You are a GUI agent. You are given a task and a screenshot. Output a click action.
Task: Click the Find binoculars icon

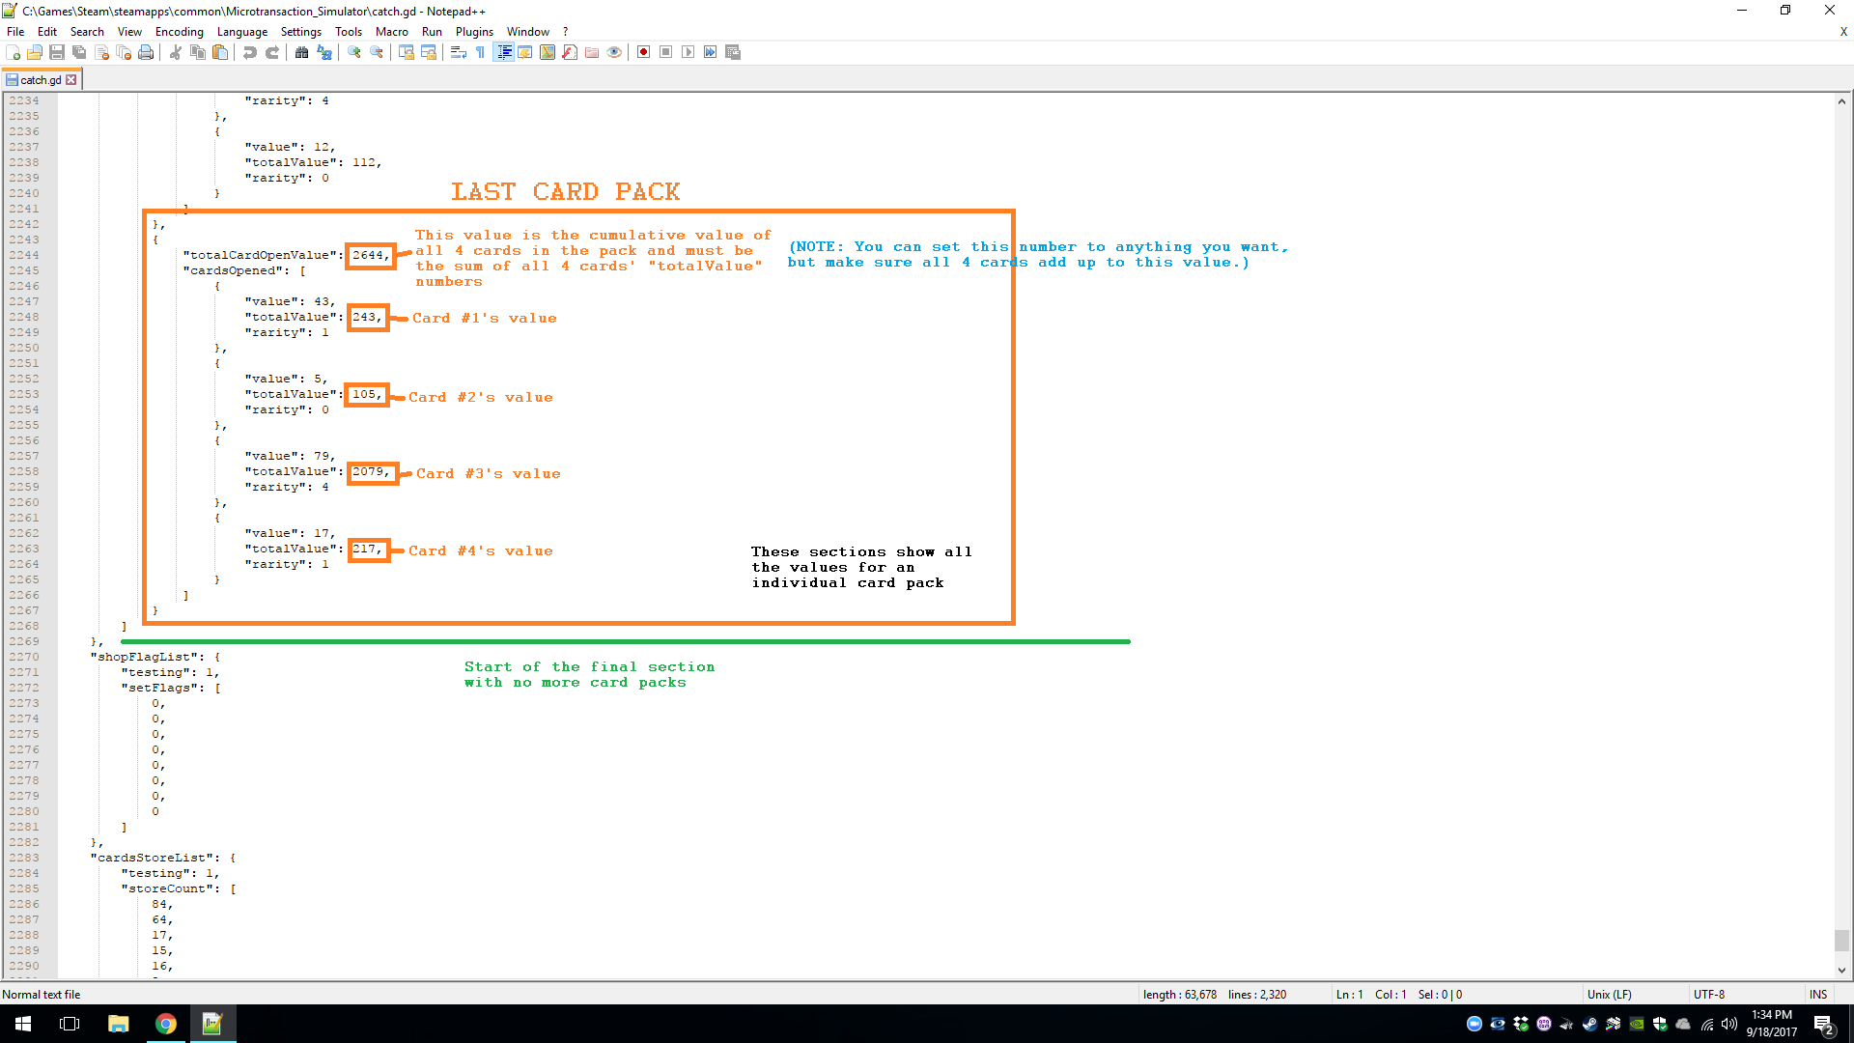click(x=302, y=52)
